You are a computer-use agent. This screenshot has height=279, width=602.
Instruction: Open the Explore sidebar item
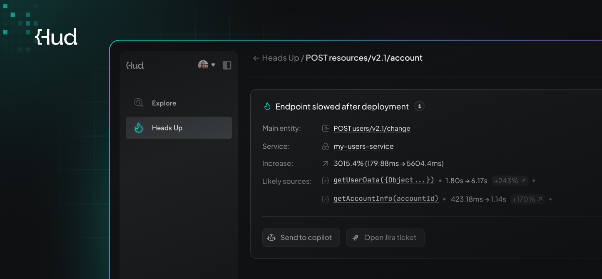point(164,103)
